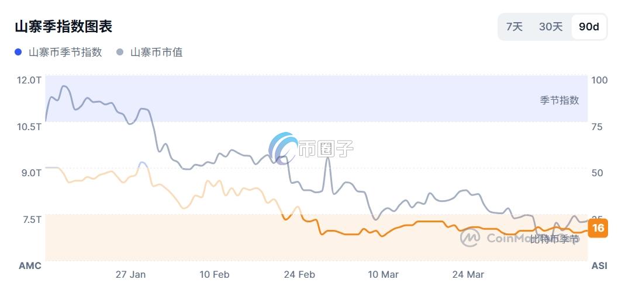Click the CoinMarketCap watermark logo
The image size is (625, 297).
coord(471,237)
